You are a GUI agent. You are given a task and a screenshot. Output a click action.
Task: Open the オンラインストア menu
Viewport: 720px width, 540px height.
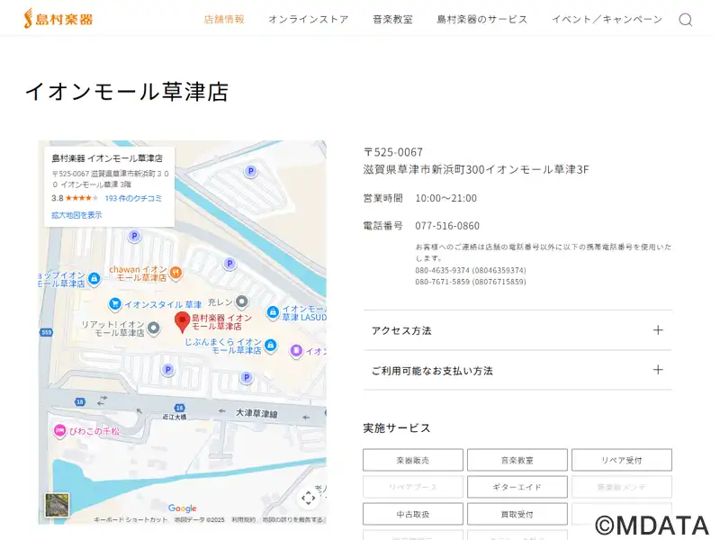[x=309, y=19]
